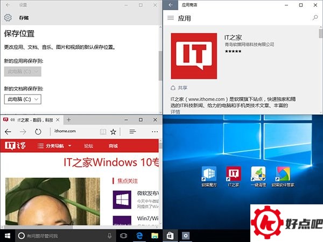This screenshot has height=242, width=323.
Task: Launch 一键清理 desktop shortcut
Action: coord(258,174)
